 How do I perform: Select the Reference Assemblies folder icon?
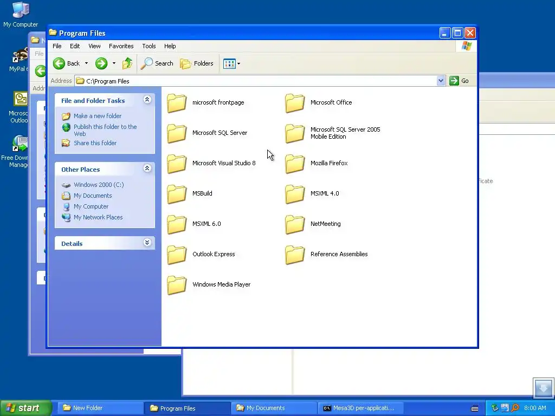[294, 255]
